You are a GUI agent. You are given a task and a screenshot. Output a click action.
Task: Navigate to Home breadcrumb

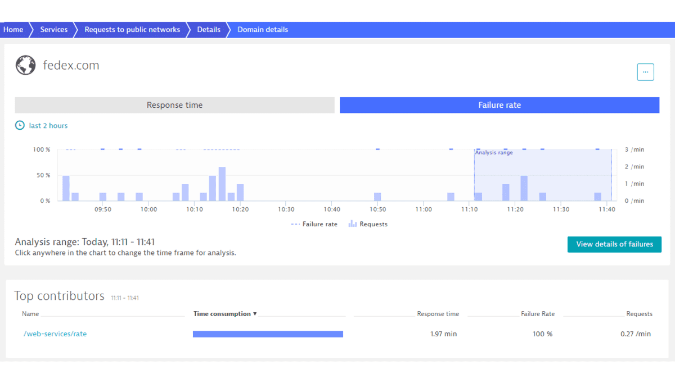pos(12,29)
